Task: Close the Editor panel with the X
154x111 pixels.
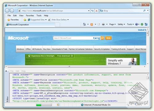Action: click(6, 71)
